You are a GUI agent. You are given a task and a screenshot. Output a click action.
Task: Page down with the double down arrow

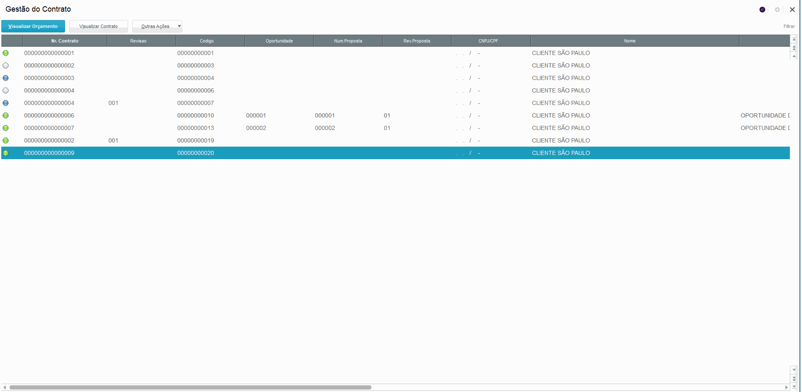(794, 378)
